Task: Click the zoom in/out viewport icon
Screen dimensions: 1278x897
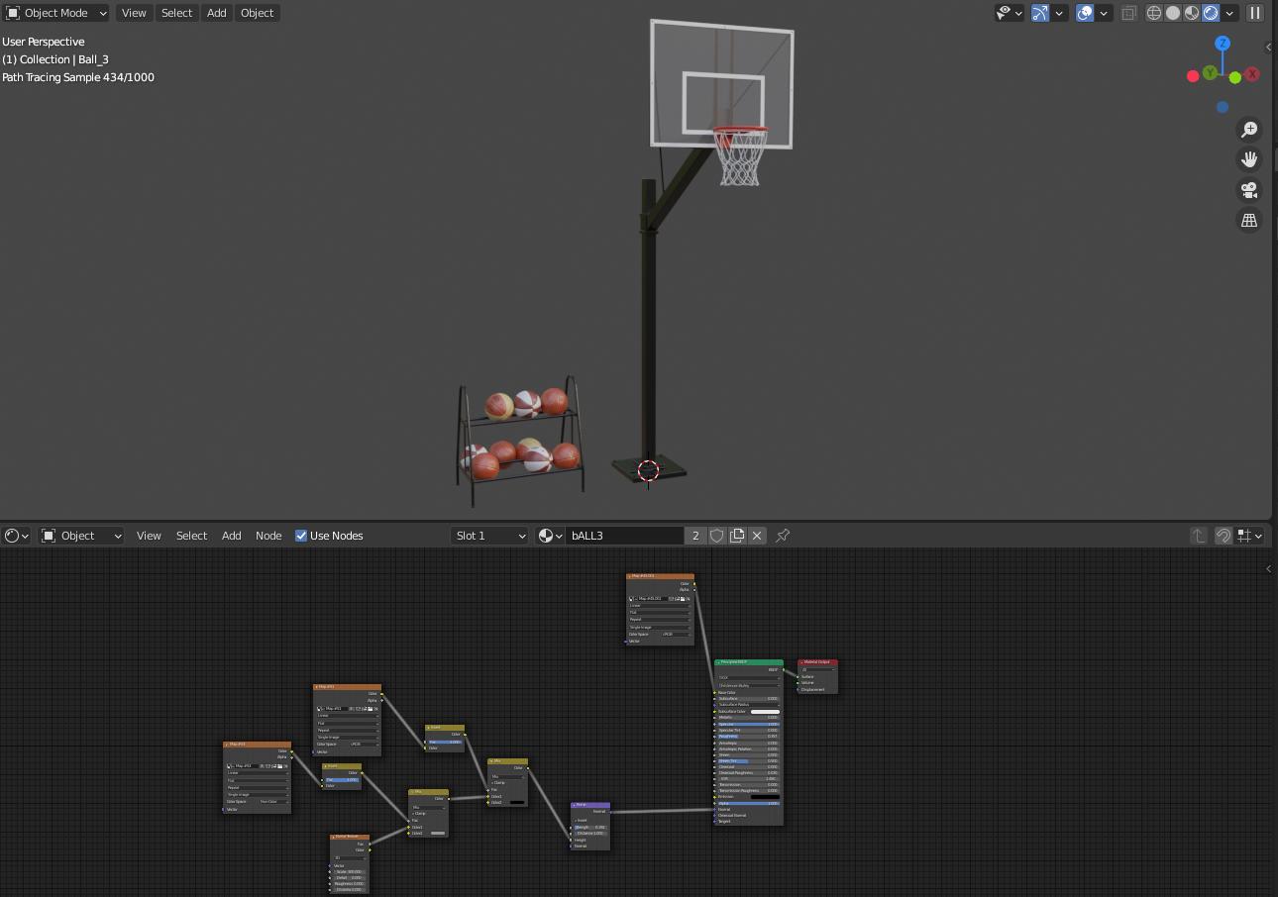Action: click(x=1249, y=130)
